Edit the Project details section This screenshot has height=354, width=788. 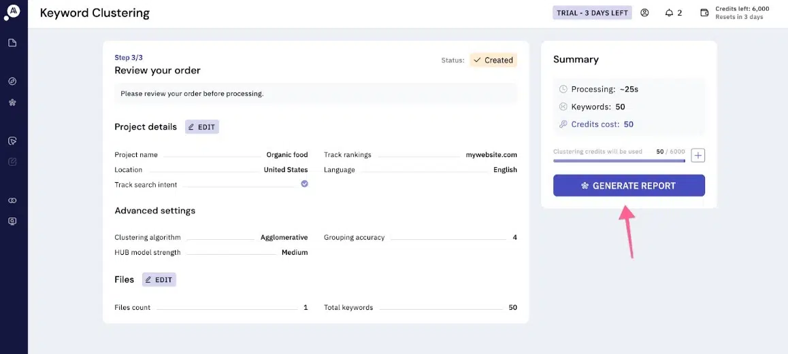coord(202,127)
